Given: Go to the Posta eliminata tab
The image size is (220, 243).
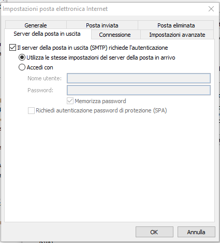Looking at the screenshot, I should click(176, 25).
